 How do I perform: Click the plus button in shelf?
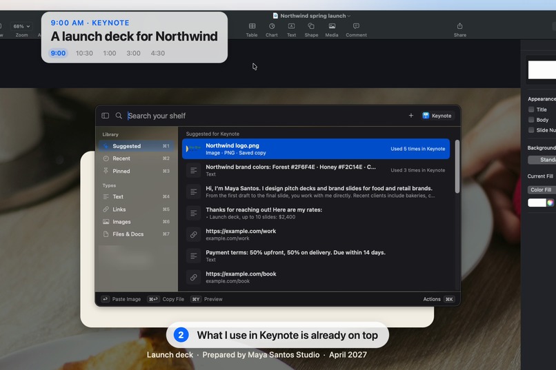point(410,116)
